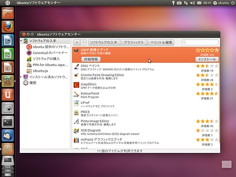This screenshot has height=177, width=236.
Task: Select Canonical のパートナー in sidebar
Action: point(47,53)
